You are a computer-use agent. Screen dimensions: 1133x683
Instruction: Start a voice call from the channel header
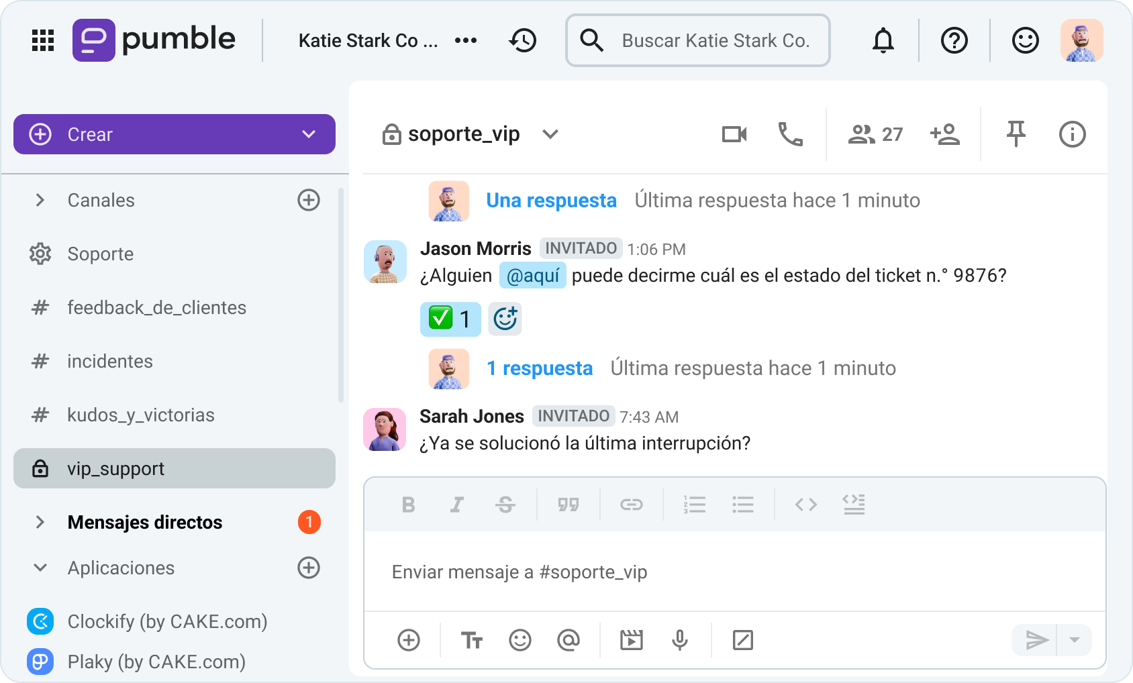(x=790, y=134)
